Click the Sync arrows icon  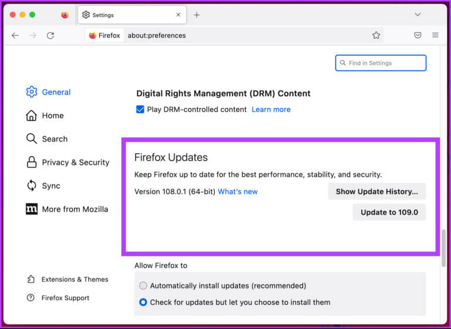[x=32, y=186]
